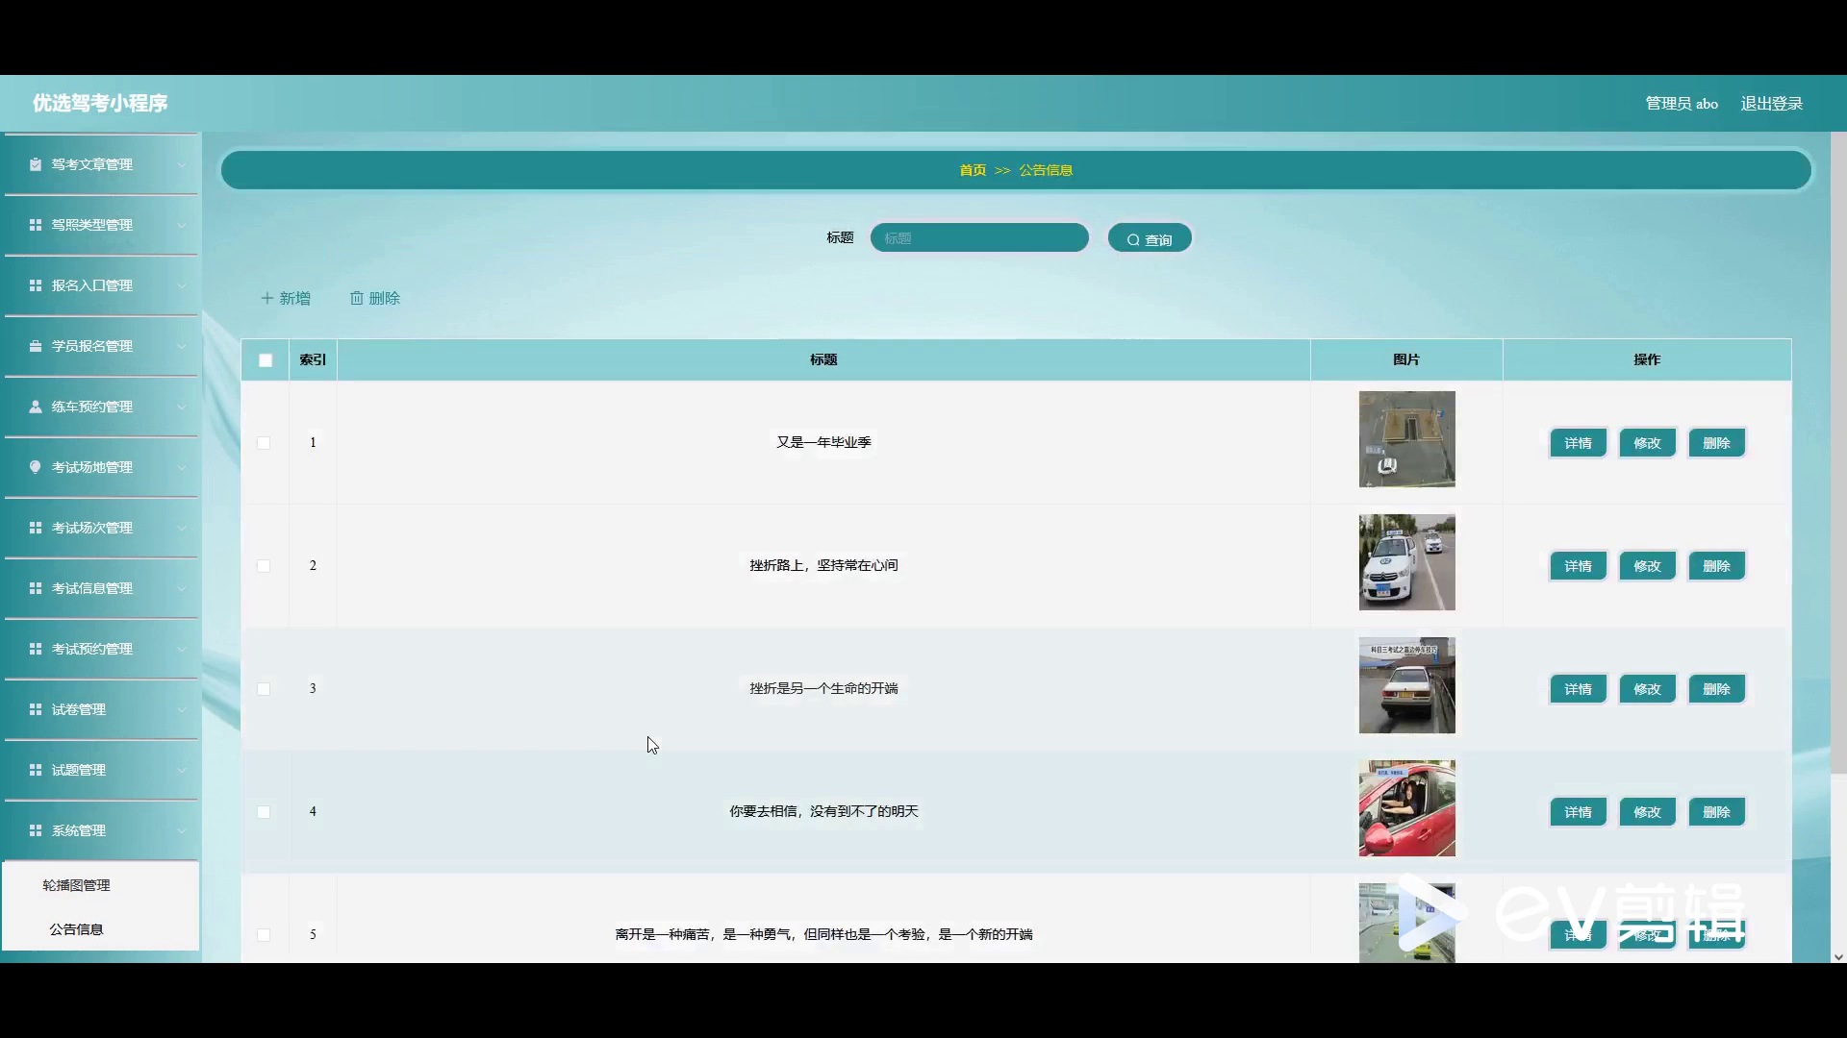Image resolution: width=1847 pixels, height=1038 pixels.
Task: Check the box for row 挫折路上，坚持常在心间
Action: 264,566
